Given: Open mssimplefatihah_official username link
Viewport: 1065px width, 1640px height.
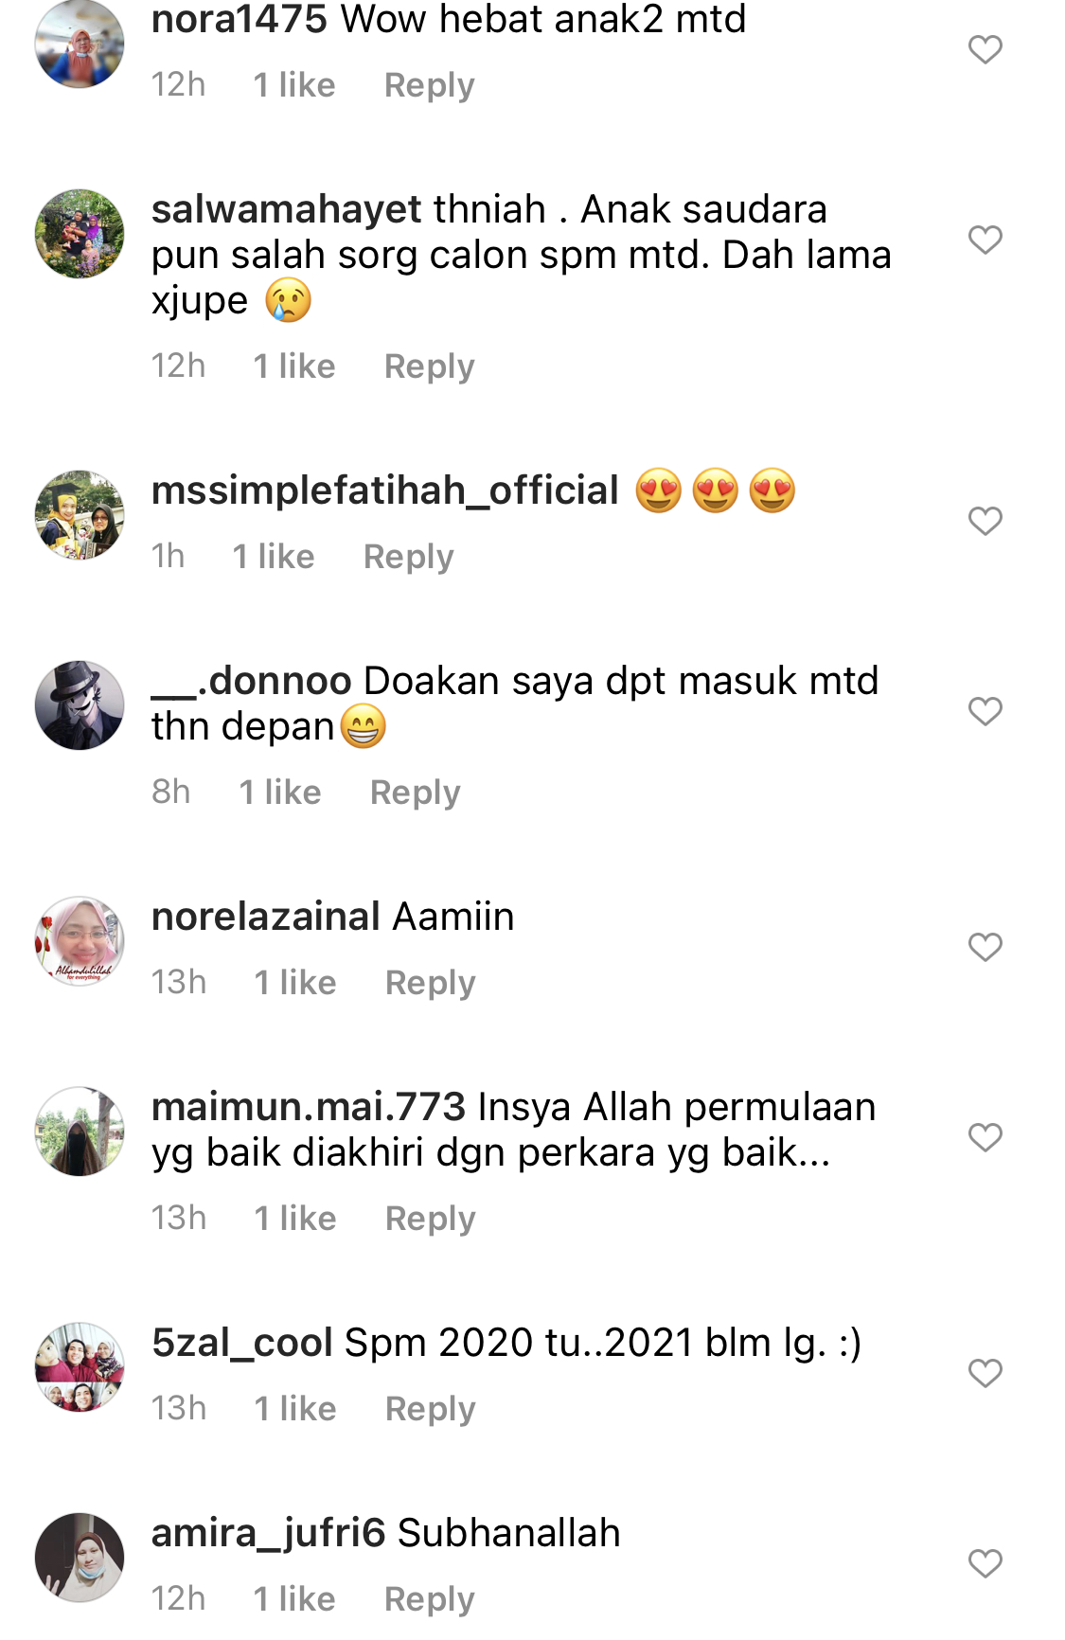Looking at the screenshot, I should pos(385,491).
